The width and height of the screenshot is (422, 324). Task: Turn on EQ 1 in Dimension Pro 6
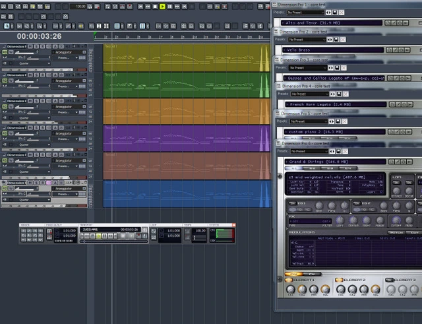[292, 203]
